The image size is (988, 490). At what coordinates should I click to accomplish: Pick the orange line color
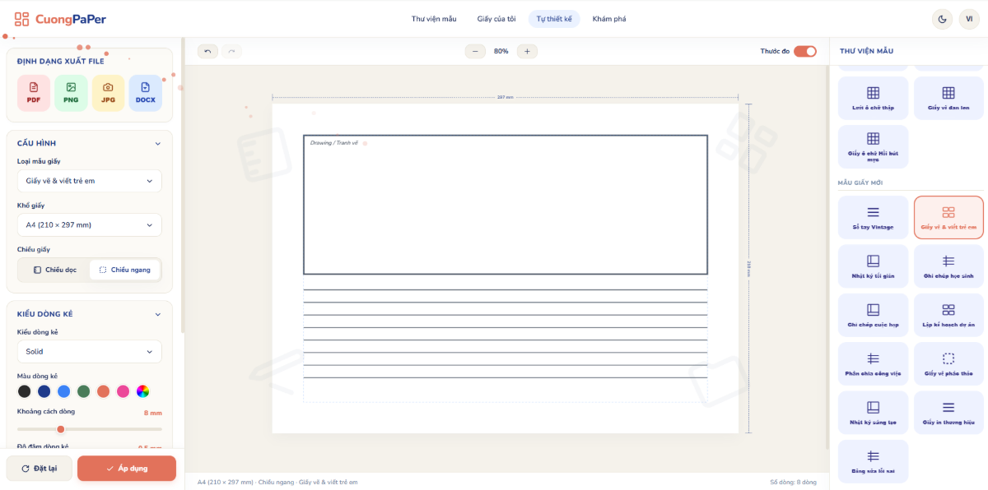pos(104,391)
